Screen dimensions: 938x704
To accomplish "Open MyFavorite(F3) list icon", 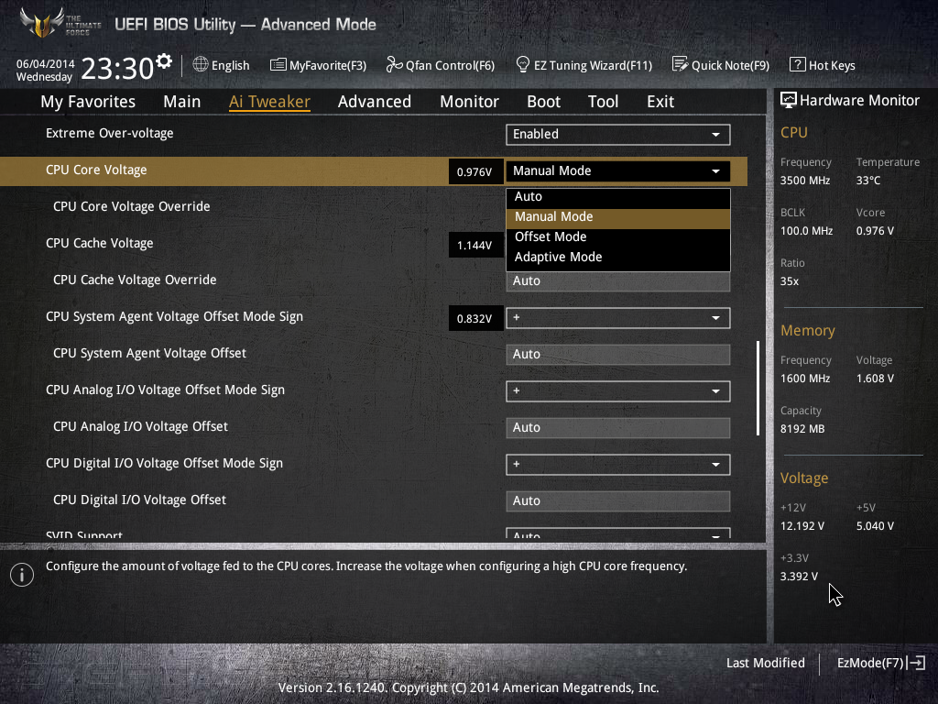I will [278, 65].
